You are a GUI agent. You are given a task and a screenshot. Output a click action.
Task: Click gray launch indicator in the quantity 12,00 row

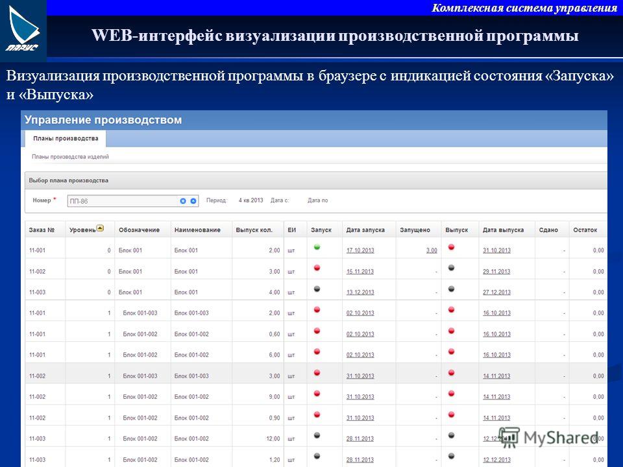pos(317,436)
